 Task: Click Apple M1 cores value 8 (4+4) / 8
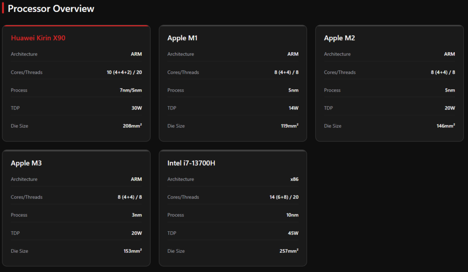pyautogui.click(x=286, y=72)
